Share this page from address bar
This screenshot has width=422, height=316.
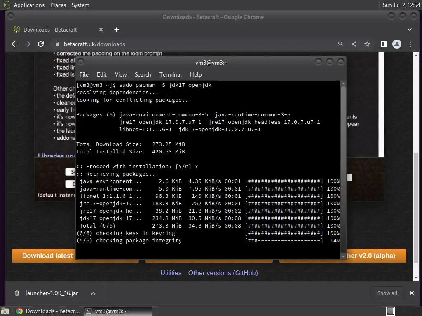pyautogui.click(x=354, y=44)
